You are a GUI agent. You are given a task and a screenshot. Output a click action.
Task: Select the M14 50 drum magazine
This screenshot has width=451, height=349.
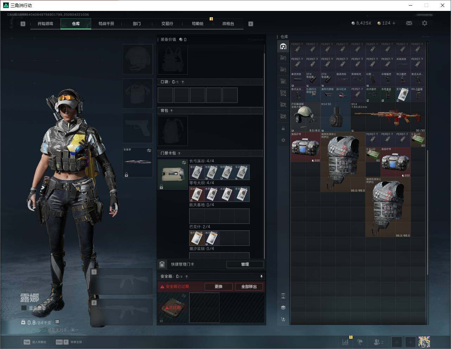click(x=336, y=117)
